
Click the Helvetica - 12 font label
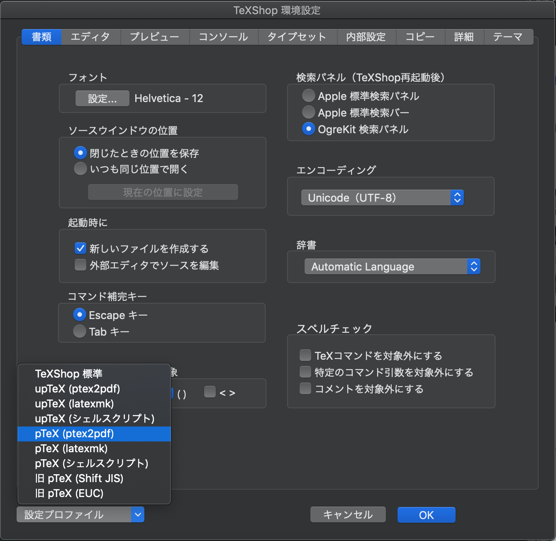(x=169, y=98)
